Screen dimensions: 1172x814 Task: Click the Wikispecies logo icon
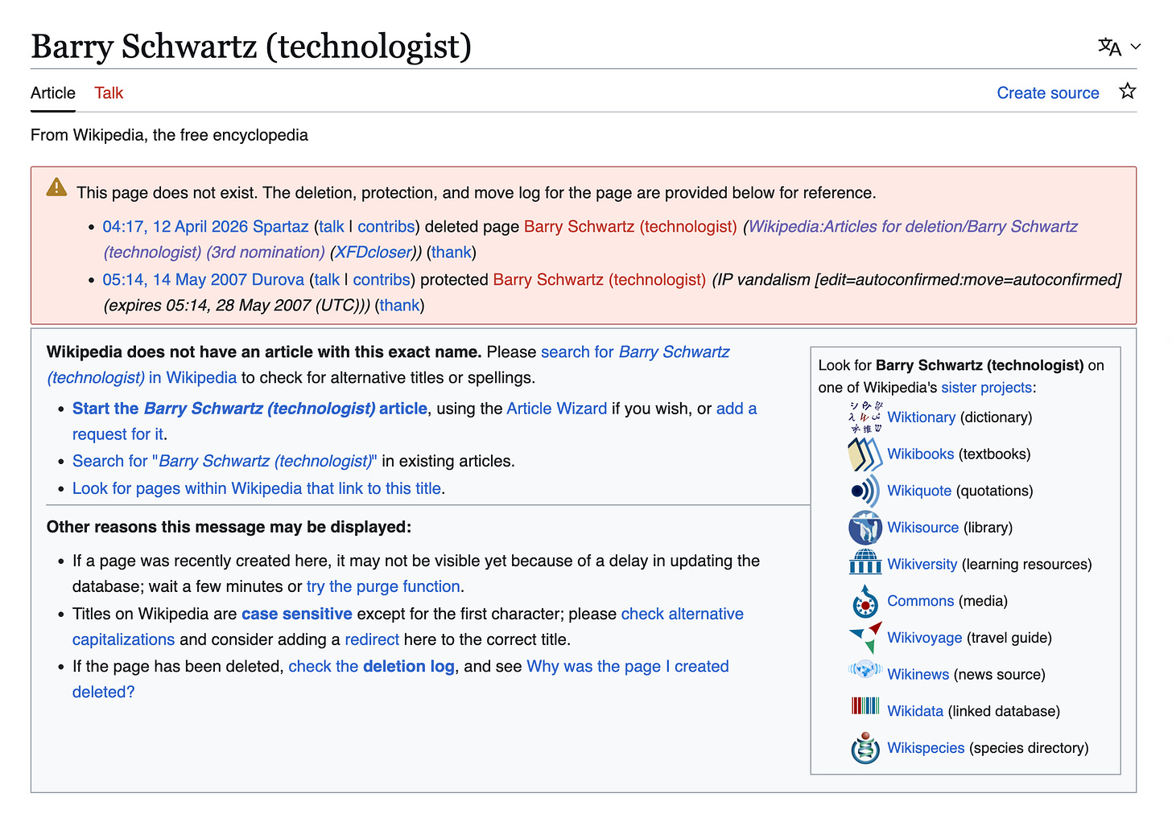pyautogui.click(x=865, y=748)
